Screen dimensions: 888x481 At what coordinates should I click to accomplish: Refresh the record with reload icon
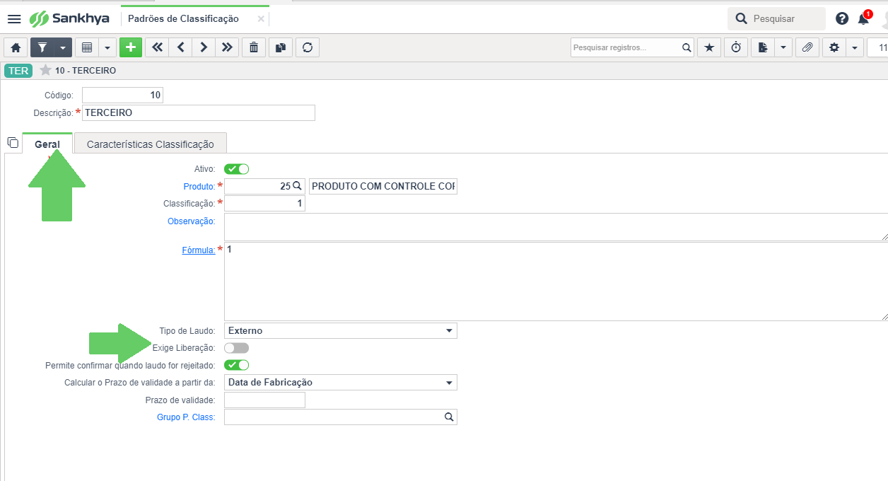(308, 47)
